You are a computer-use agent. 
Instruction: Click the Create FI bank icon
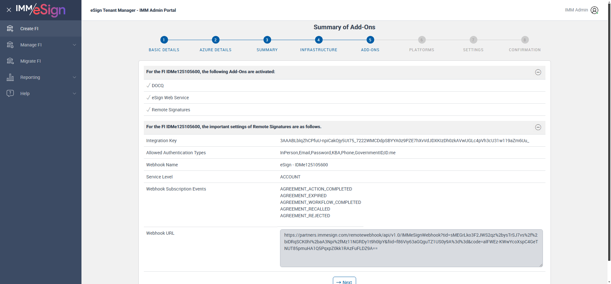pos(10,29)
